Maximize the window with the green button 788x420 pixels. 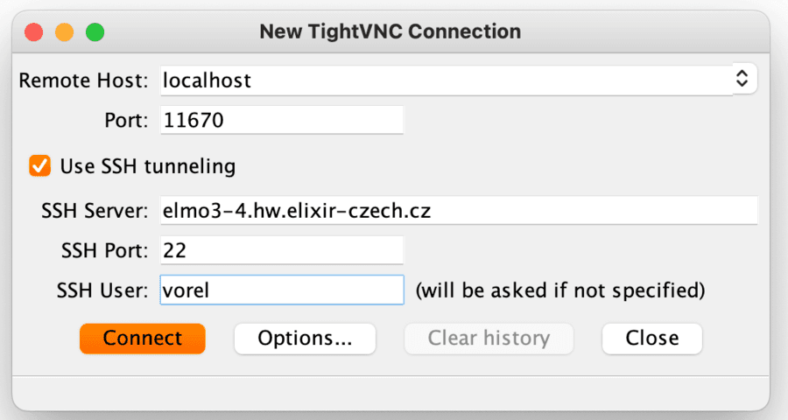coord(94,32)
